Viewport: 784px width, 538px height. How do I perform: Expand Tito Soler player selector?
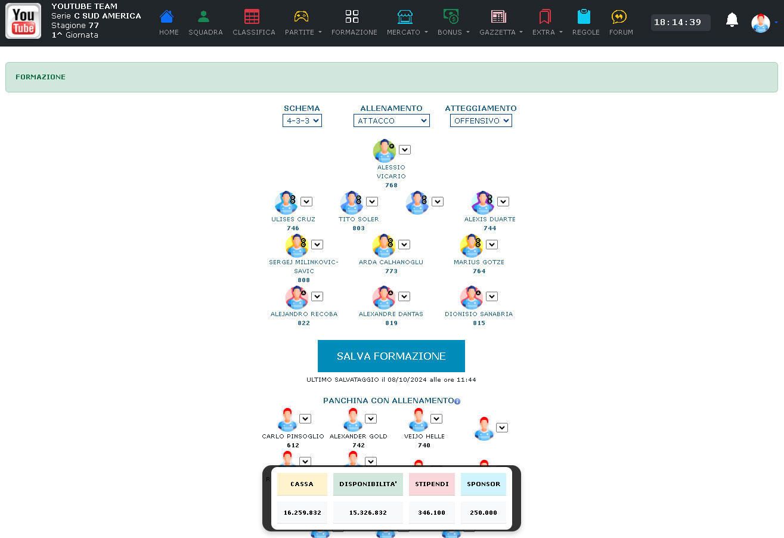[x=372, y=202]
